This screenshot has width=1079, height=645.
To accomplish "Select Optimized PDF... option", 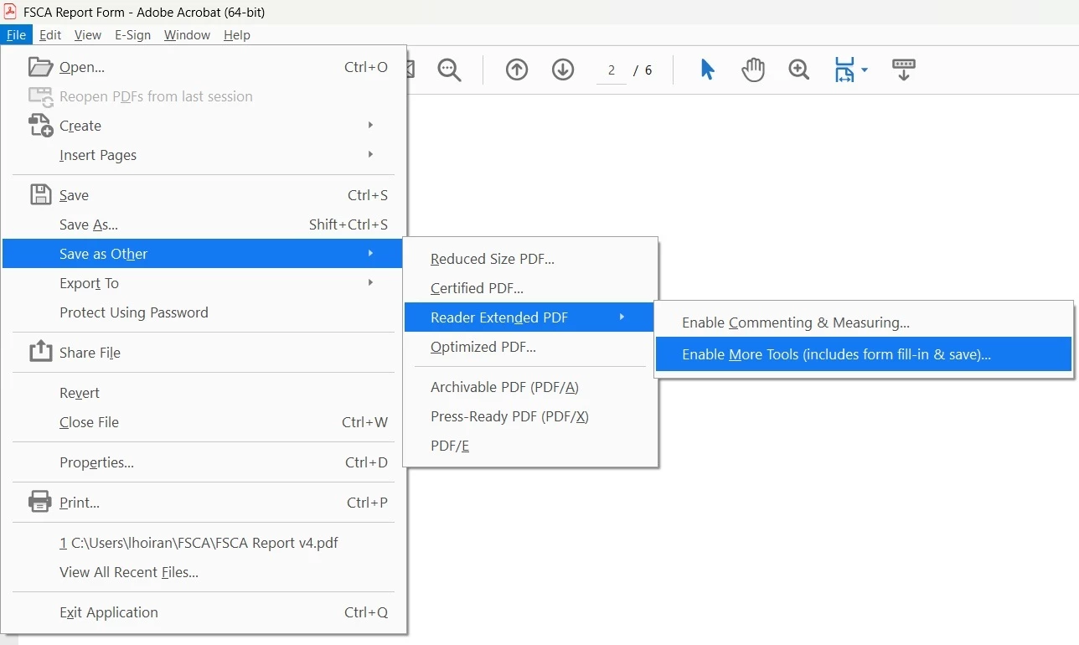I will coord(529,347).
